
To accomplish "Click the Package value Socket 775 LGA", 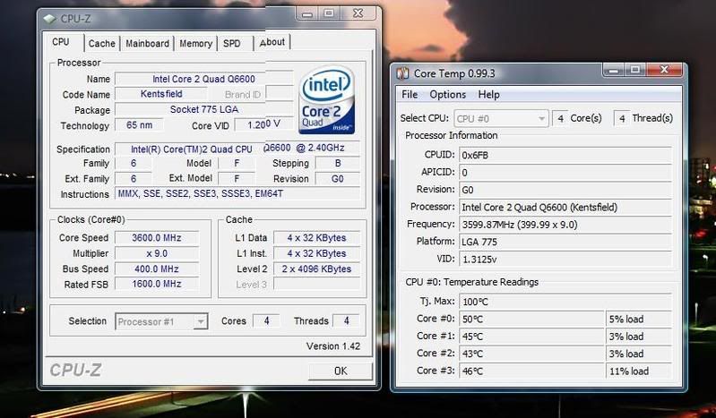I will point(203,109).
